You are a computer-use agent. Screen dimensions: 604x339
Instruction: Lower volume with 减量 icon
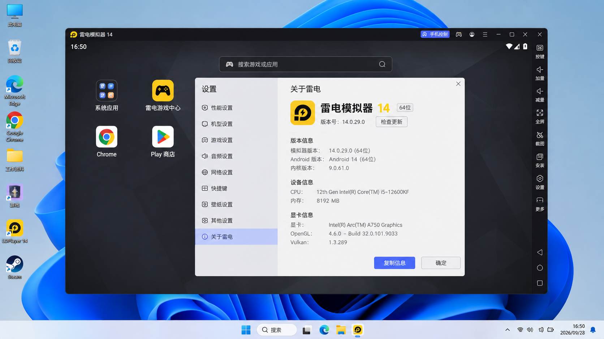540,95
